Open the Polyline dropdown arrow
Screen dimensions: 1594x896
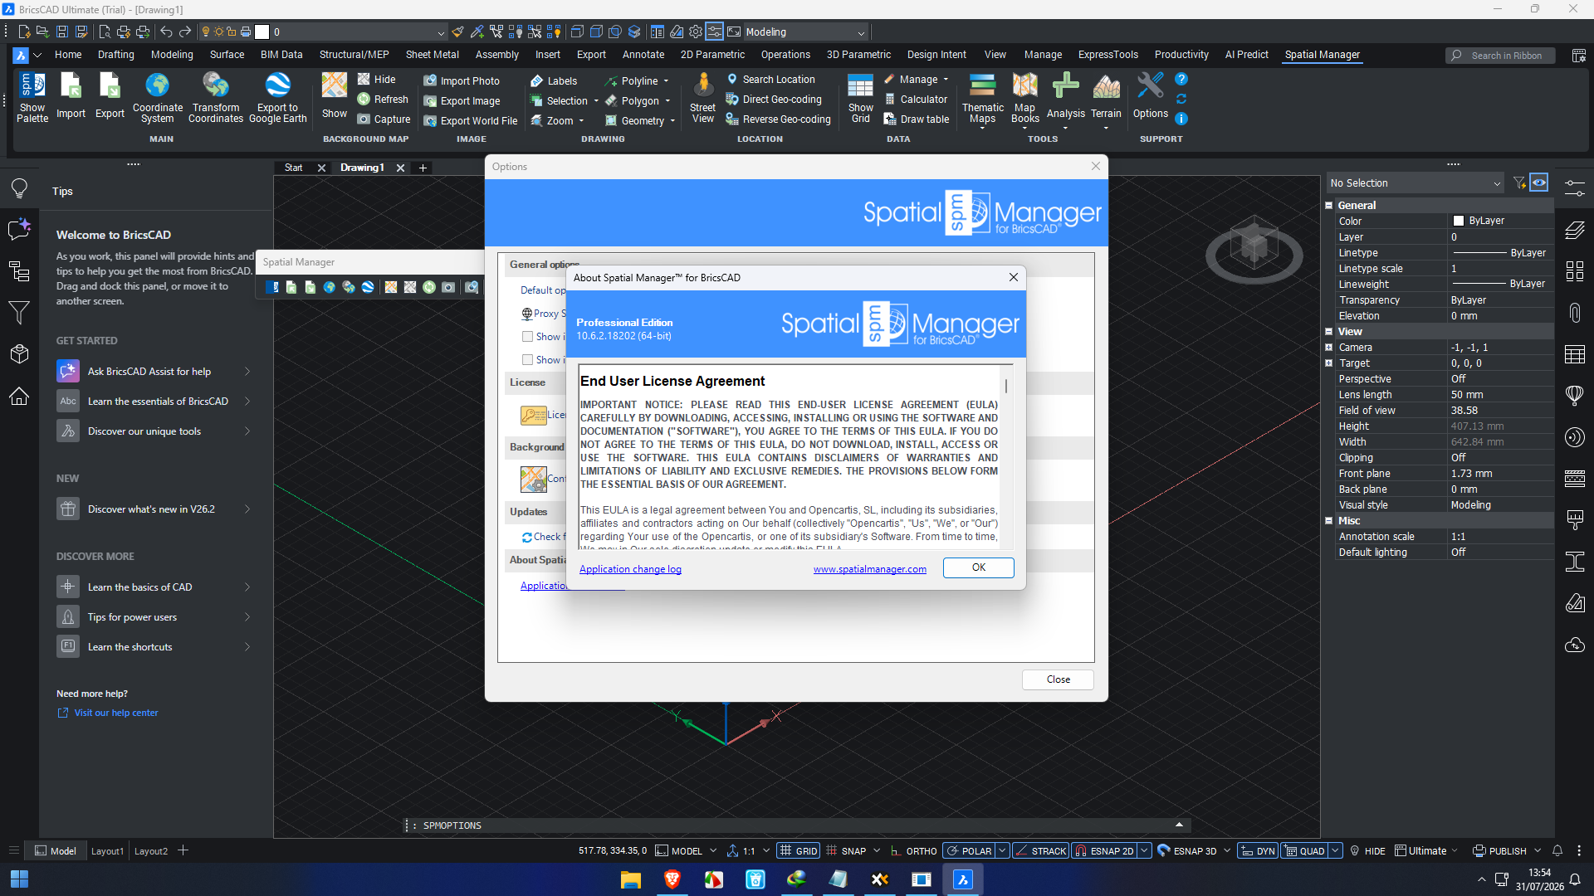click(666, 80)
